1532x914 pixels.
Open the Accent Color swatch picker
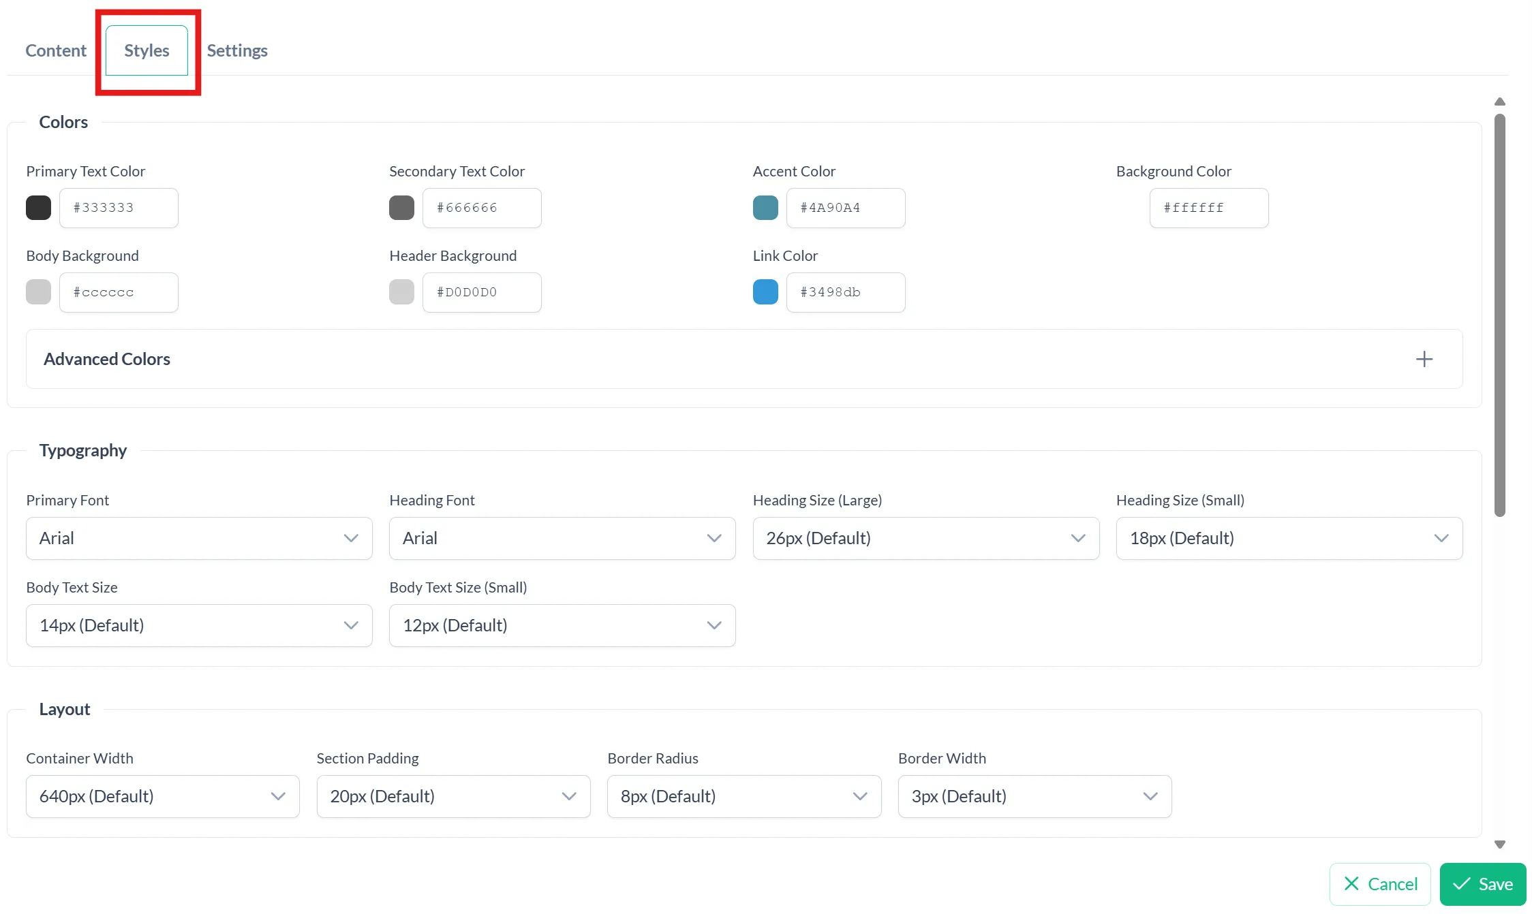765,208
